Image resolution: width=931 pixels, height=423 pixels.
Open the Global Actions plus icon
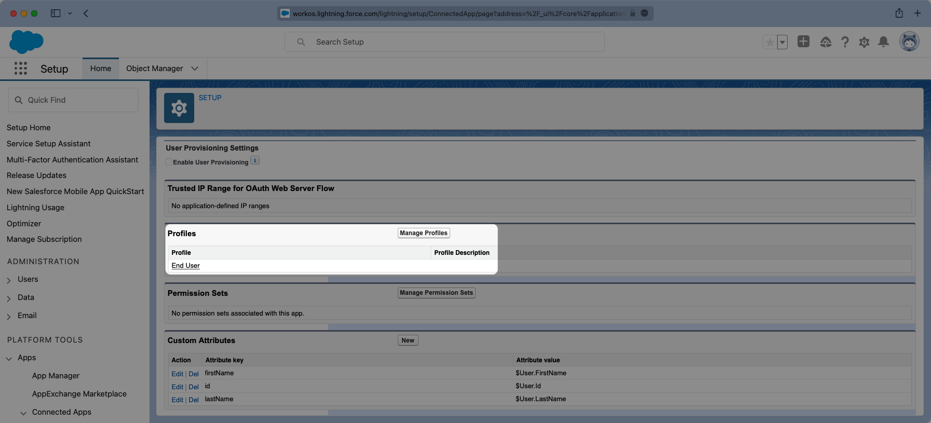coord(803,42)
